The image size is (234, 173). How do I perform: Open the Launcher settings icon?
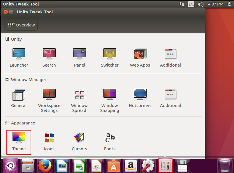pos(19,54)
